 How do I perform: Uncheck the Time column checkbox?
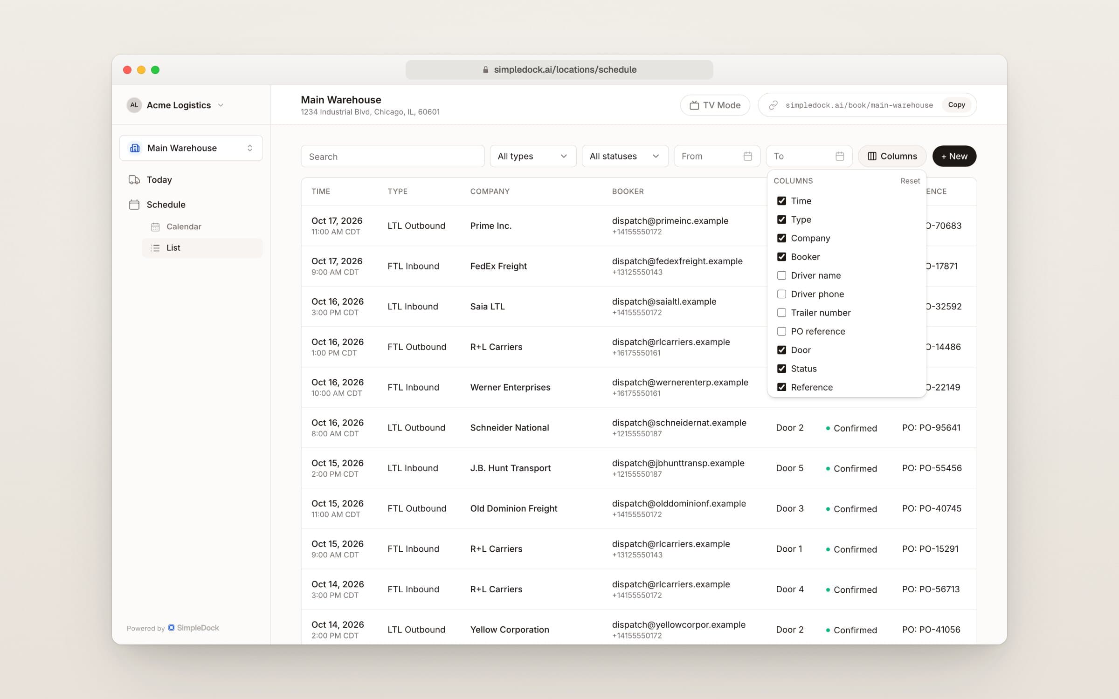click(781, 201)
